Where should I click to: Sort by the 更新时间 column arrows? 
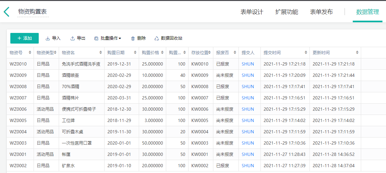[x=357, y=53]
